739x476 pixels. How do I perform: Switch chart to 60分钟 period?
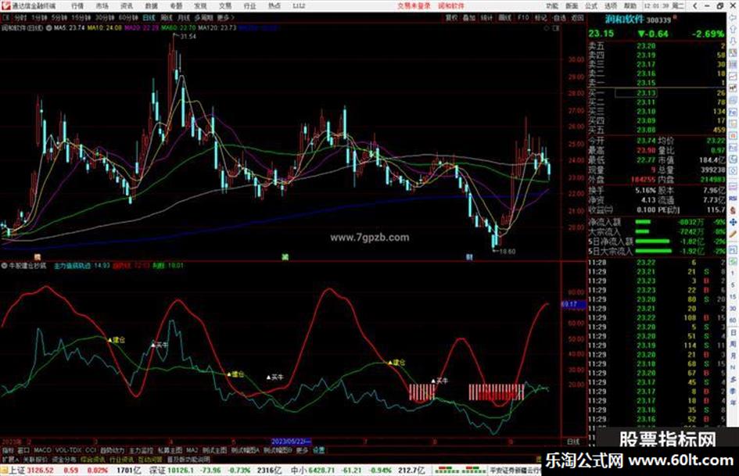tap(129, 17)
